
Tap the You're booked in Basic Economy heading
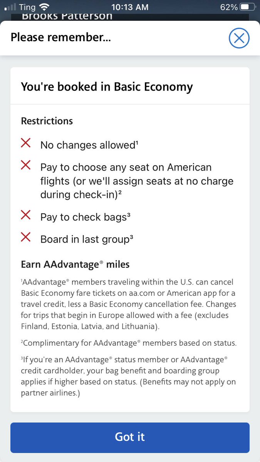click(107, 87)
